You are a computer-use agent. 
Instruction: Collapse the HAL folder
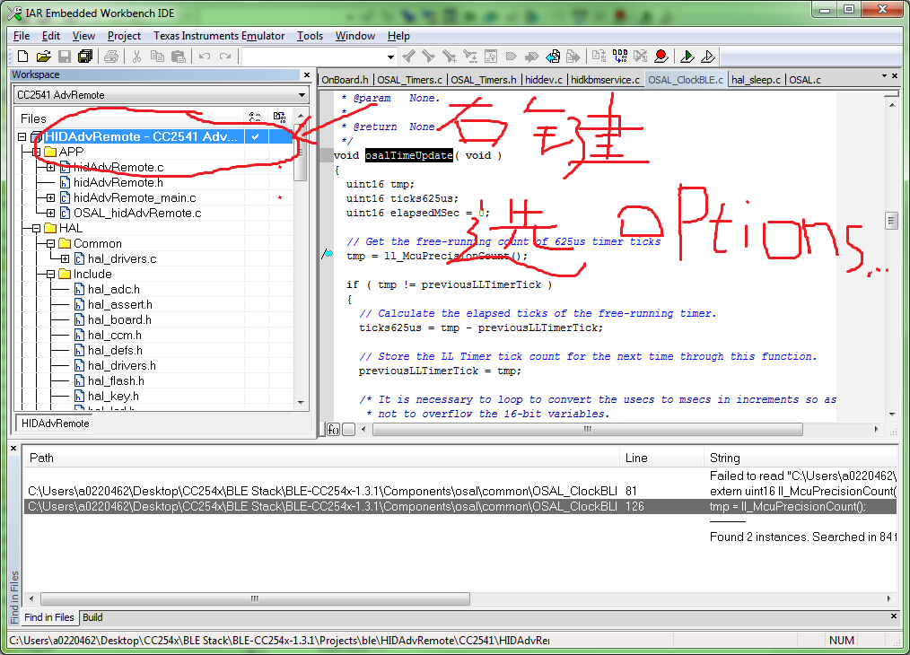pos(36,229)
